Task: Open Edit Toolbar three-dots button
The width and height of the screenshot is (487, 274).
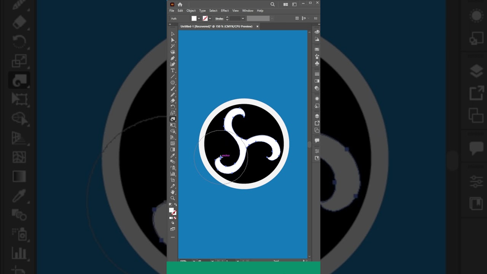Action: pos(173,237)
